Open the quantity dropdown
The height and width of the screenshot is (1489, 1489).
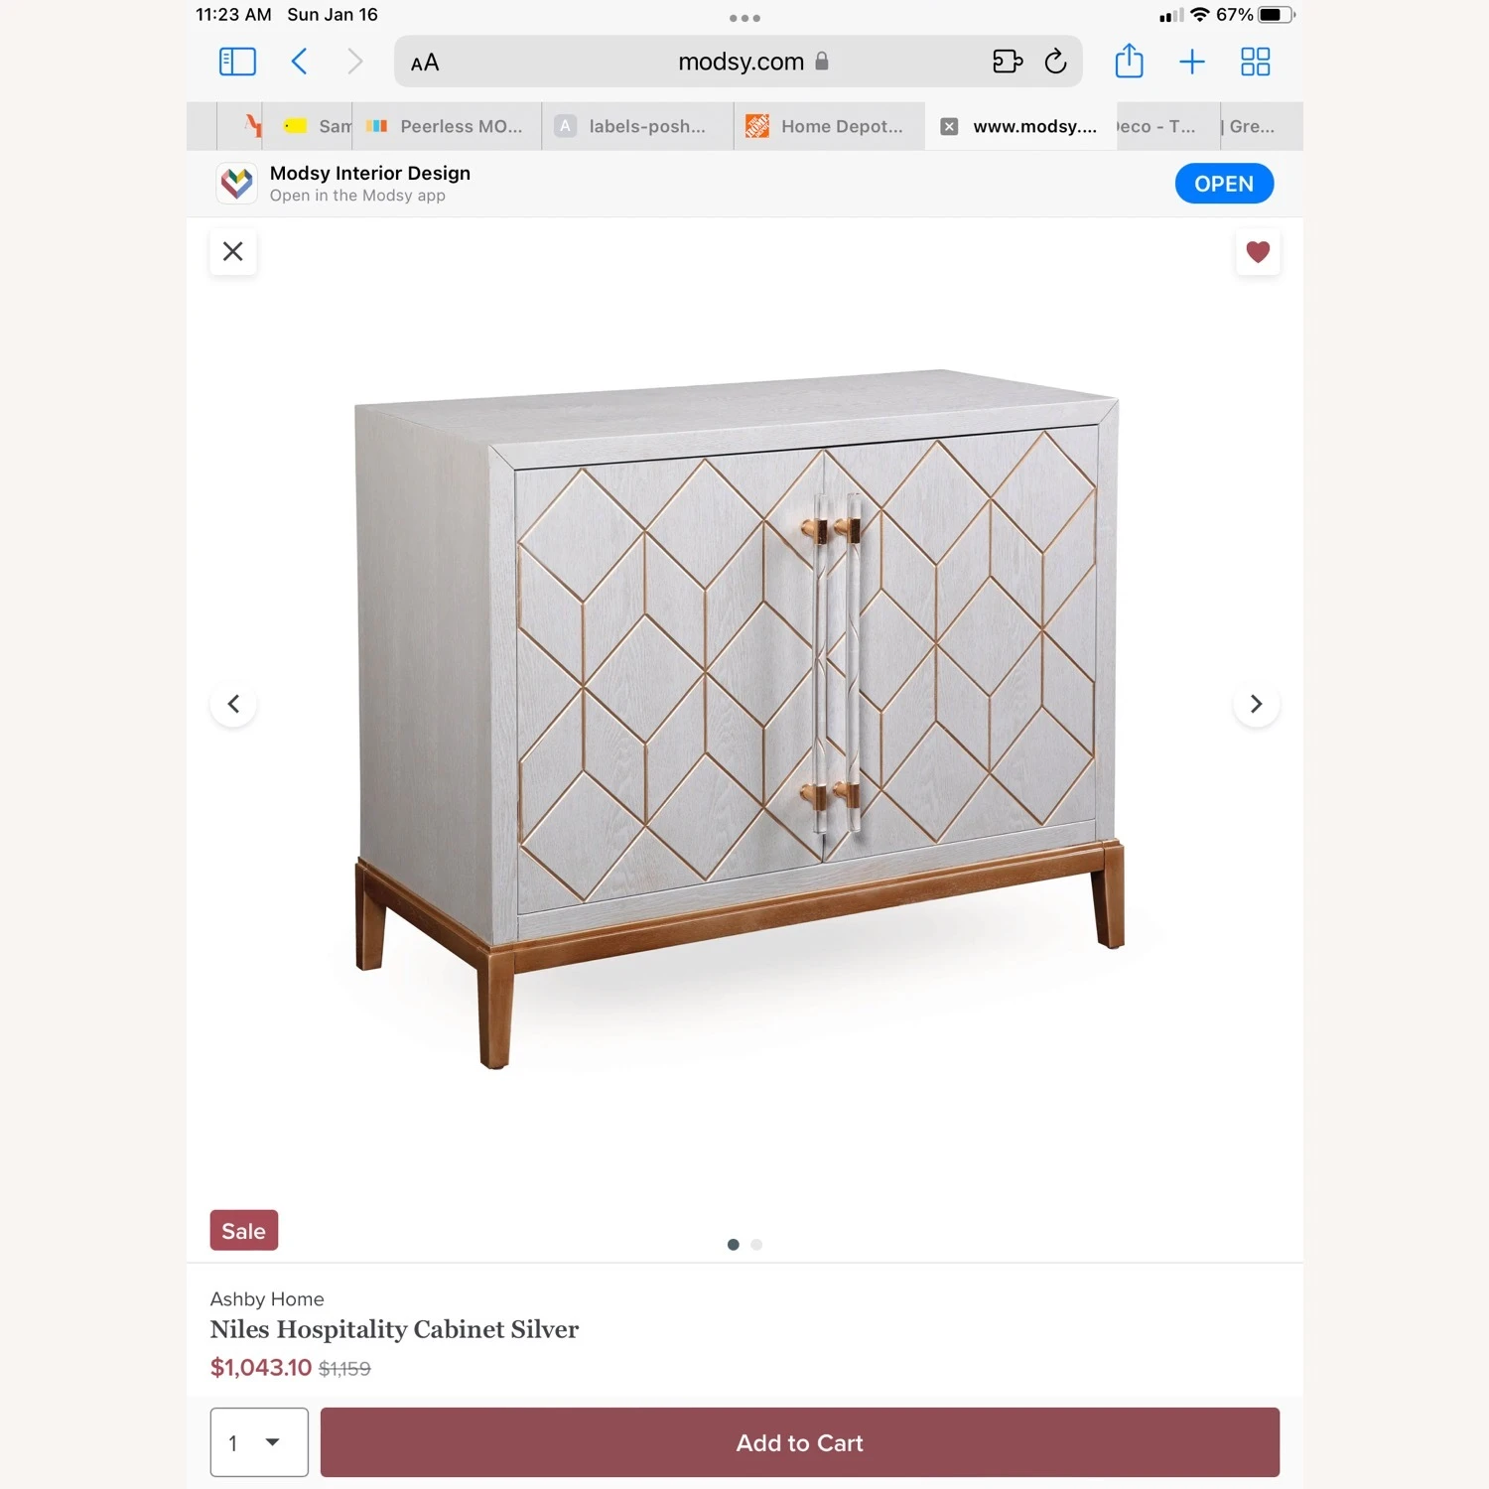click(x=258, y=1442)
